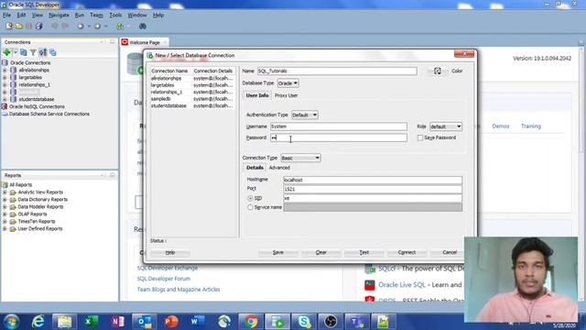
Task: Open Internet Explorer from the taskbar
Action: pos(38,322)
